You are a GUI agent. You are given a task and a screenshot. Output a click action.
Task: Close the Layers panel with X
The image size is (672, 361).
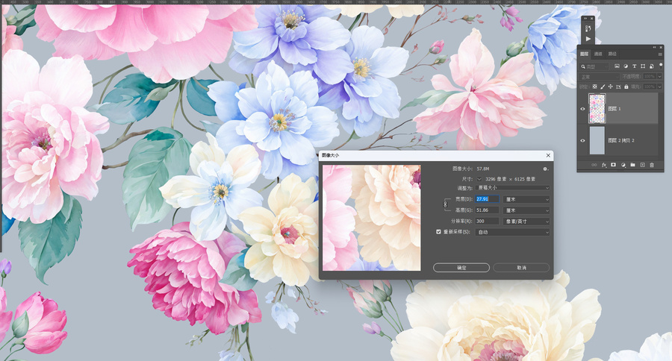[661, 48]
